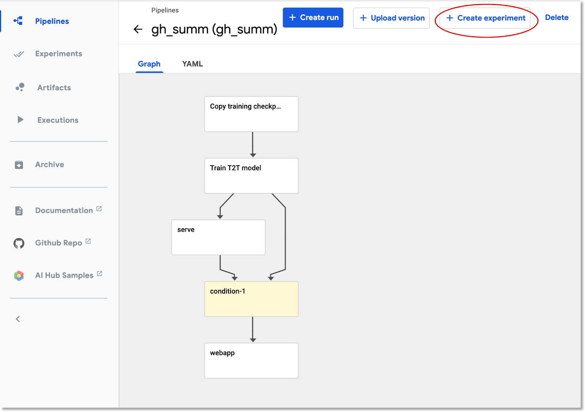The height and width of the screenshot is (412, 585).
Task: Select the Graph tab
Action: (149, 64)
